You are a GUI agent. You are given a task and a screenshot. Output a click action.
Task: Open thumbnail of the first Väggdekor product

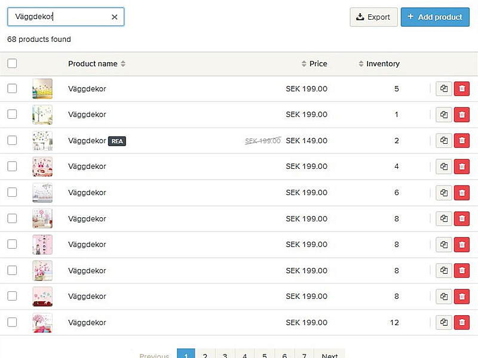coord(42,89)
